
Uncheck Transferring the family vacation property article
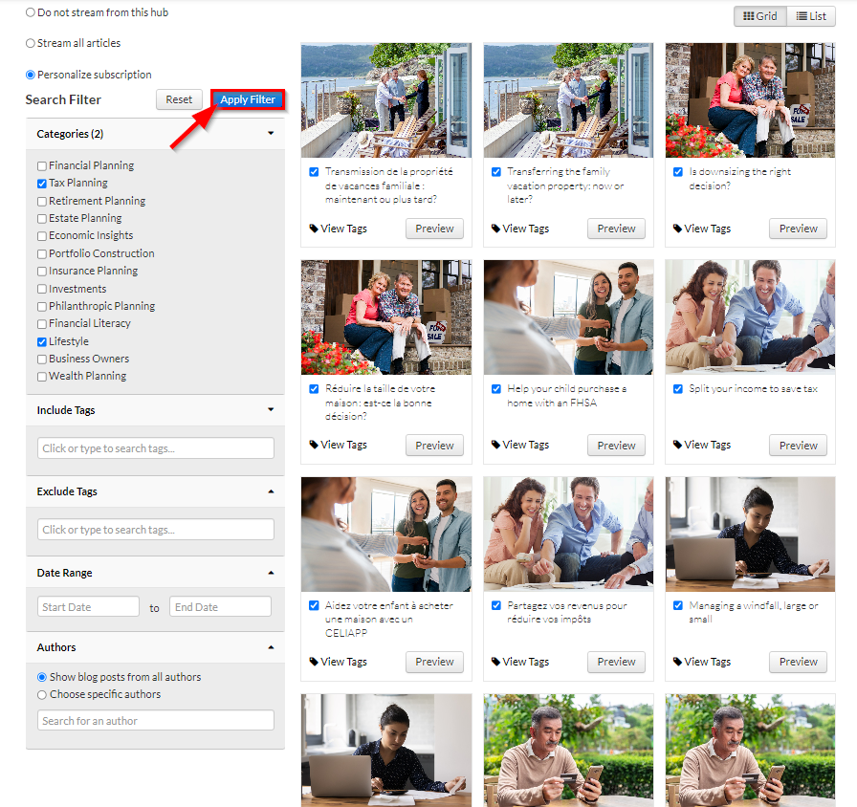496,171
